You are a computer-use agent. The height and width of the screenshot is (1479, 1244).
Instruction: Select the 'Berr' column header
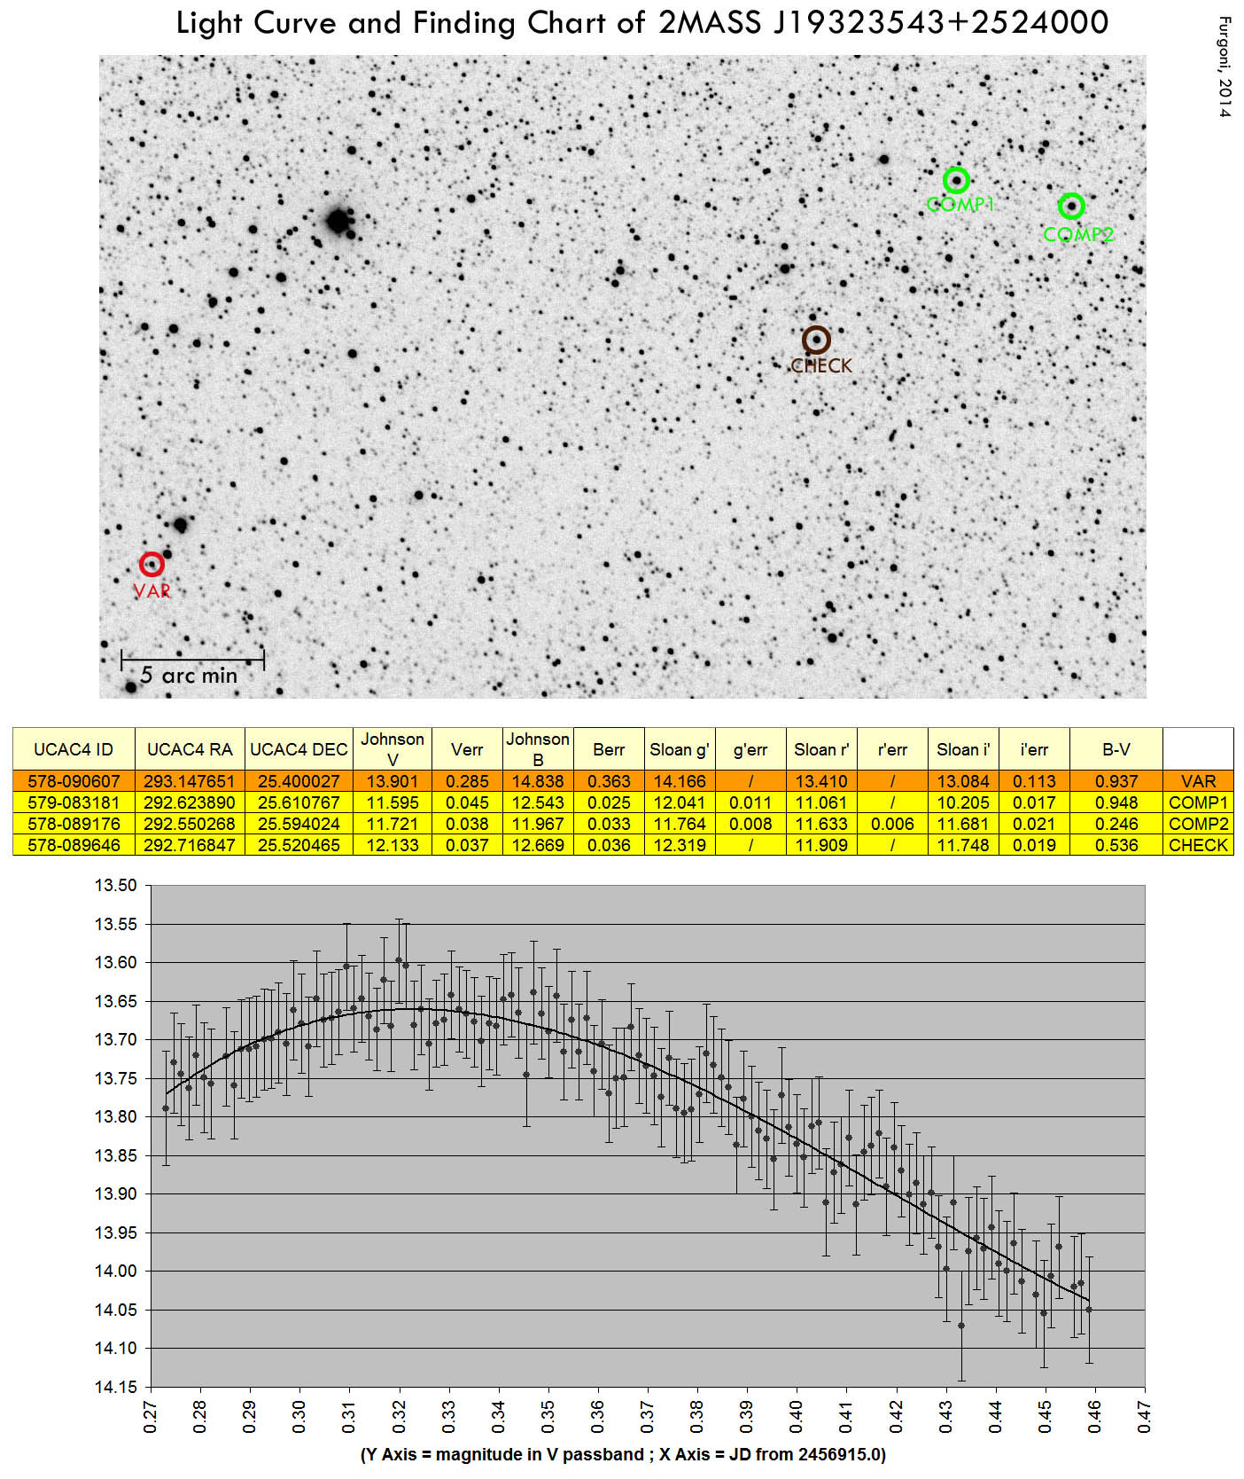[x=609, y=749]
